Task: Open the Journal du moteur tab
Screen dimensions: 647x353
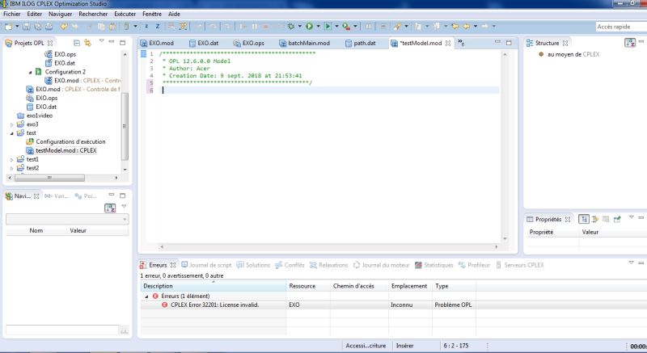Action: coord(381,265)
